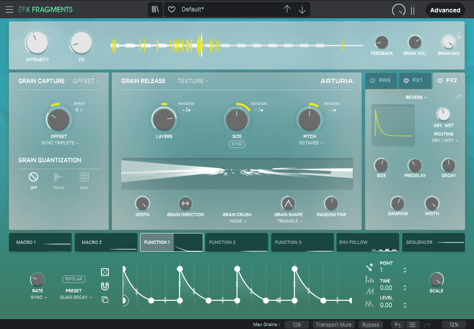Screen dimensions: 474x329
Task: Click the redo arrow in status bar
Action: point(427,325)
